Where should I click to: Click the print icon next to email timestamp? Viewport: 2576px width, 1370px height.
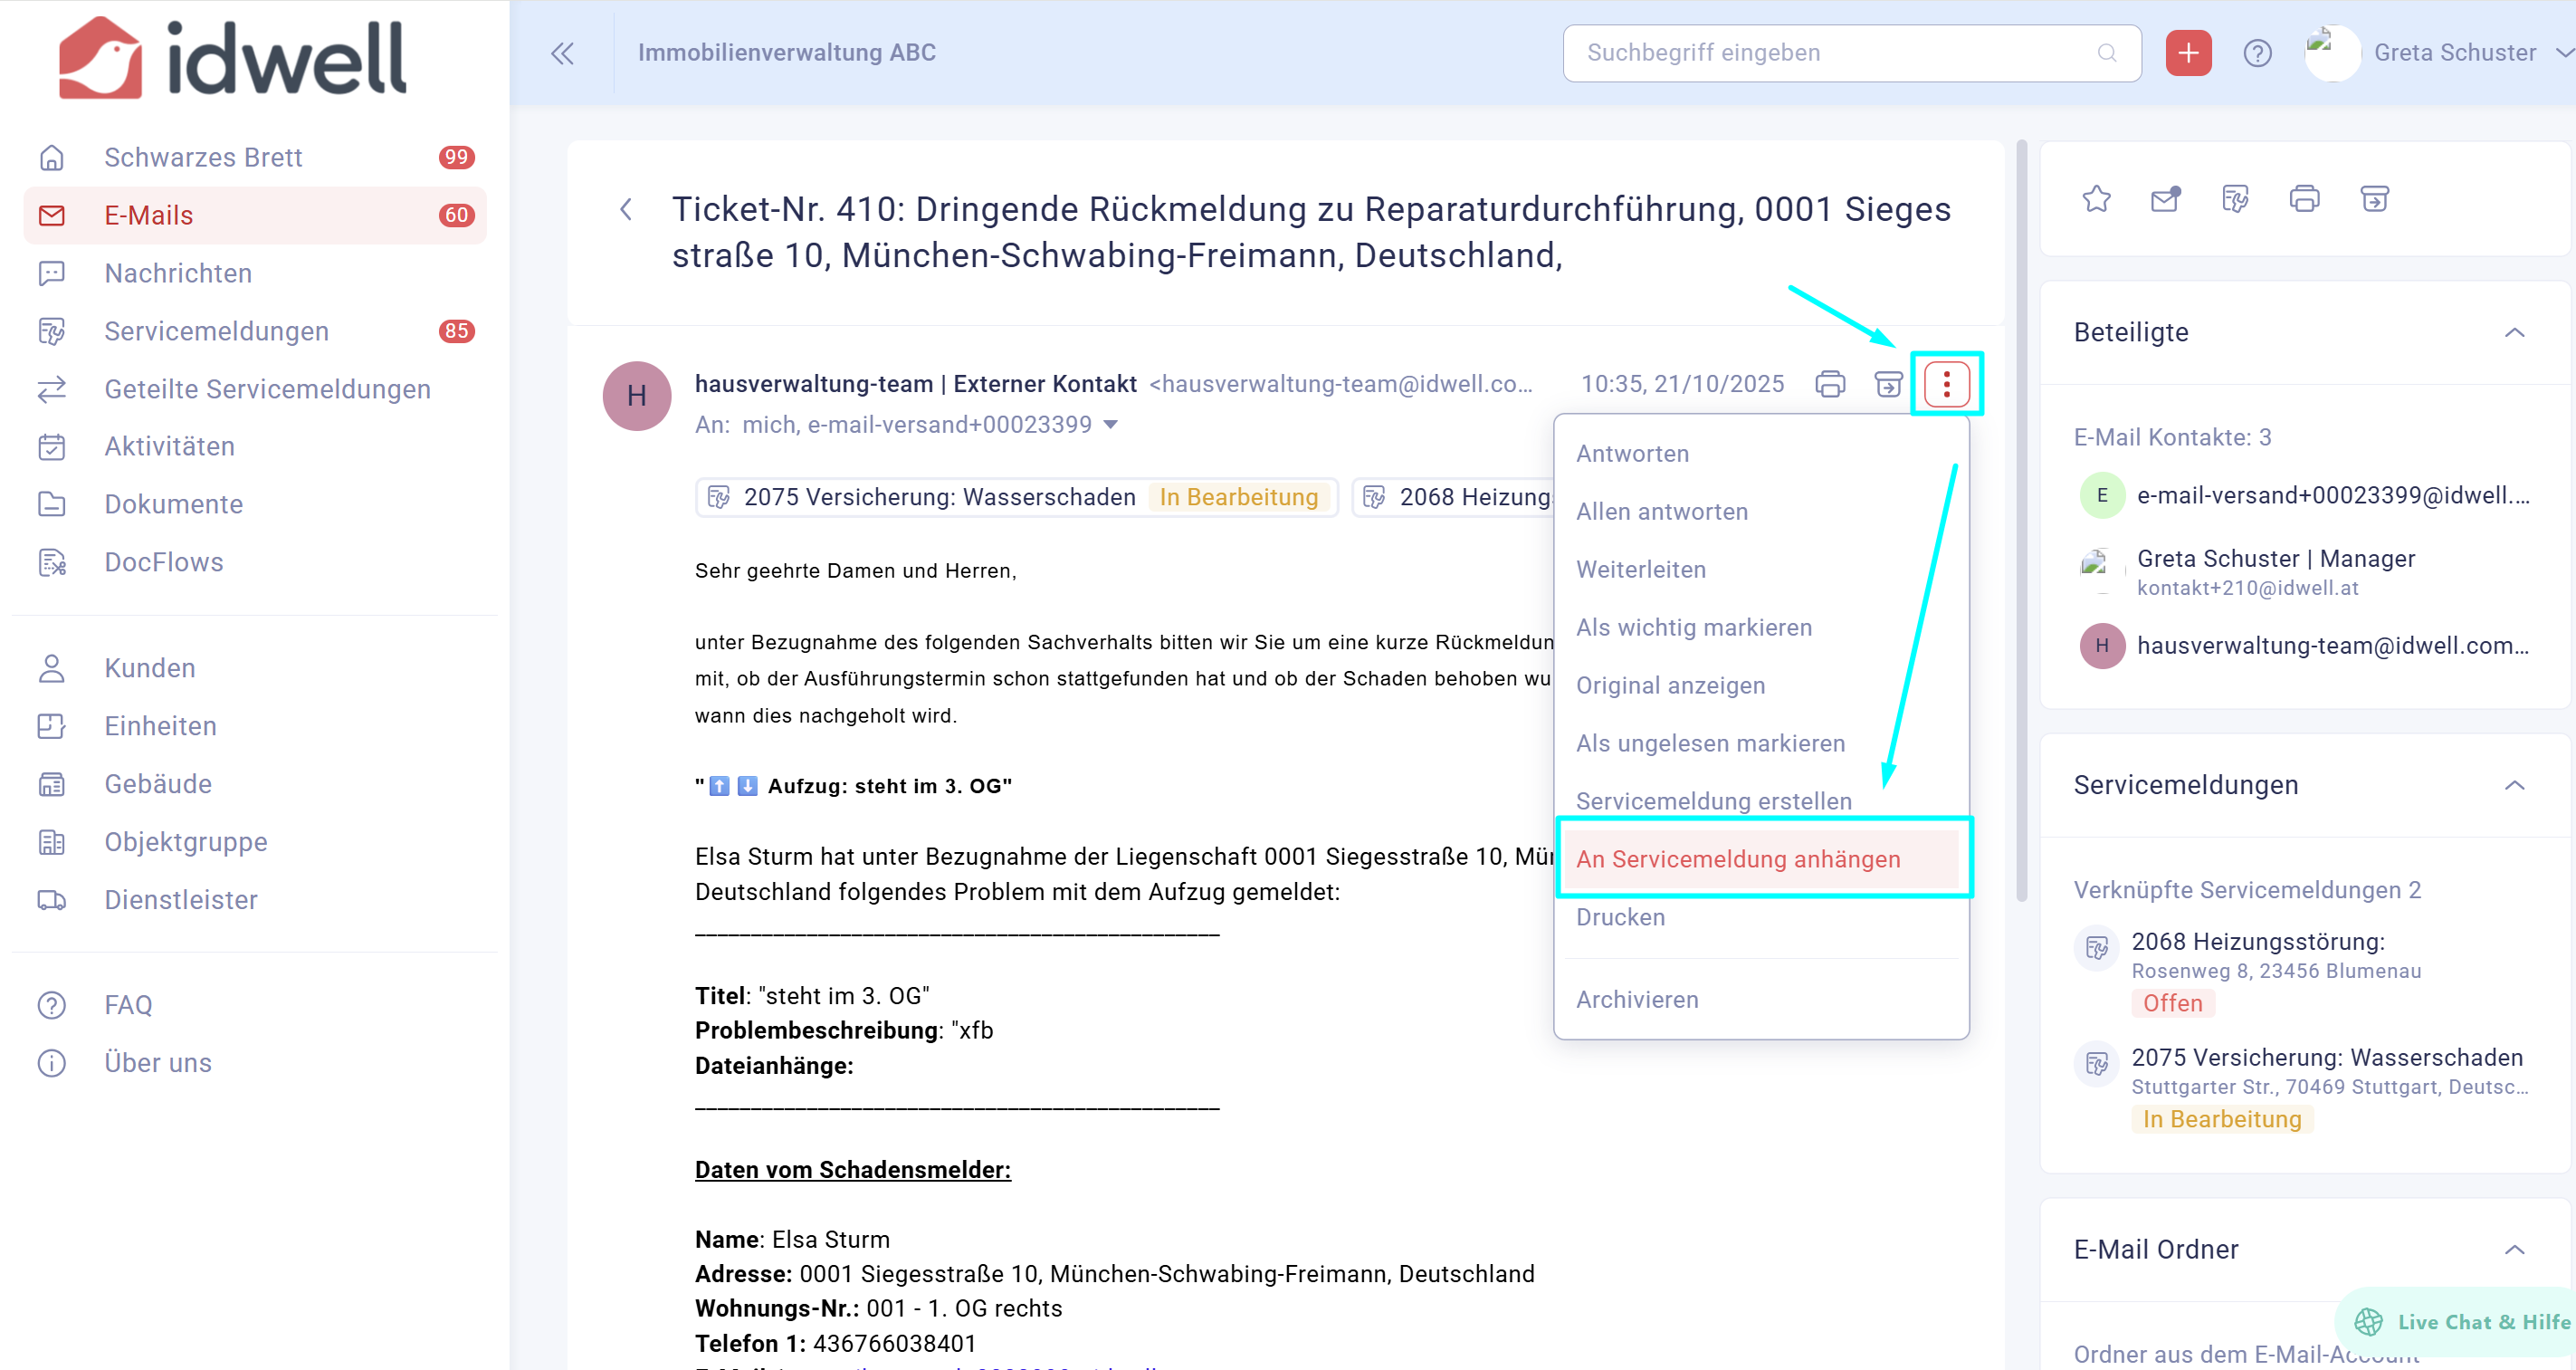1830,383
